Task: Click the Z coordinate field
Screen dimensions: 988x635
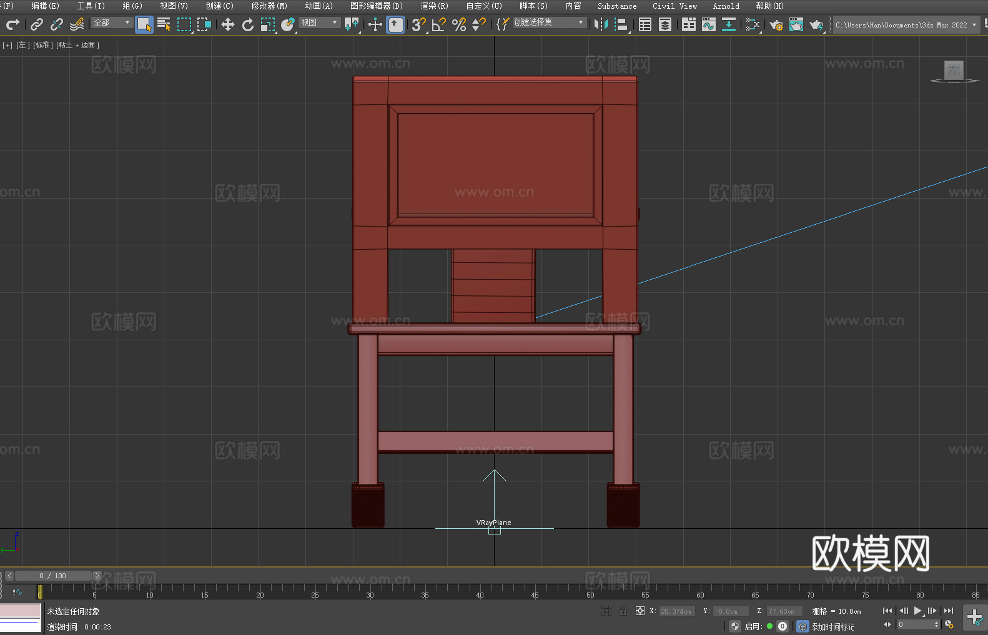Action: click(784, 611)
